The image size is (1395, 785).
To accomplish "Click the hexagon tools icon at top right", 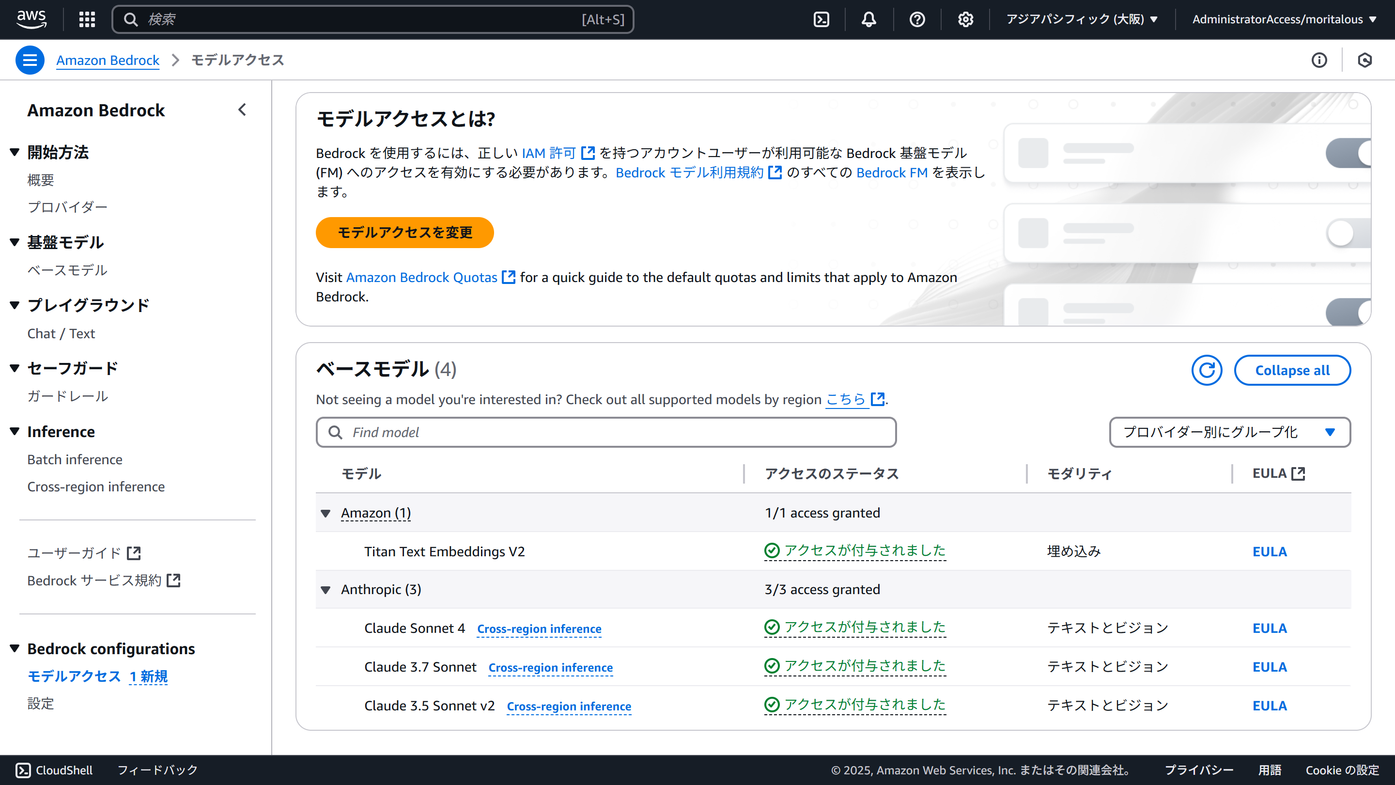I will point(1364,60).
